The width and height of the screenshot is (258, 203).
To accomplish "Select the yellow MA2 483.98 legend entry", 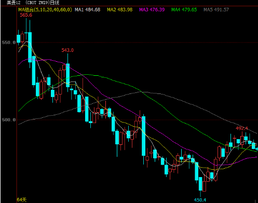I will click(x=120, y=10).
